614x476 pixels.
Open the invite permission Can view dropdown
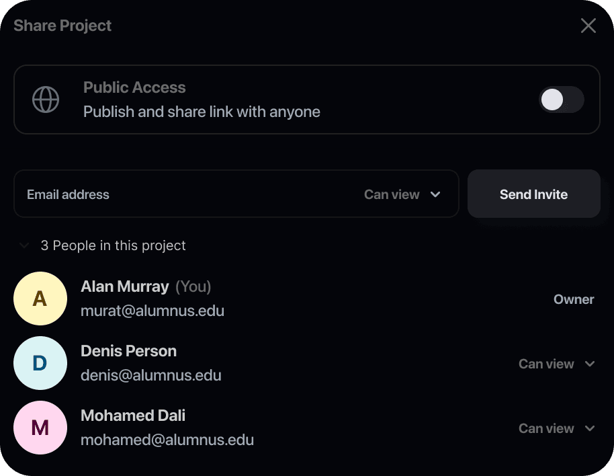402,194
